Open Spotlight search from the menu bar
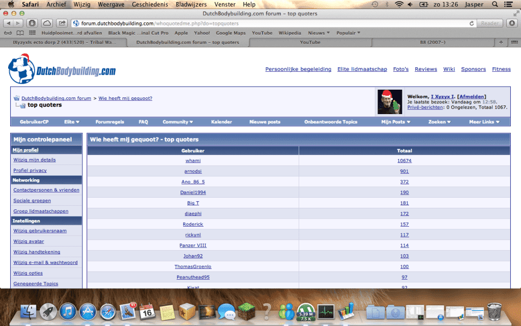521x326 pixels. coord(495,4)
